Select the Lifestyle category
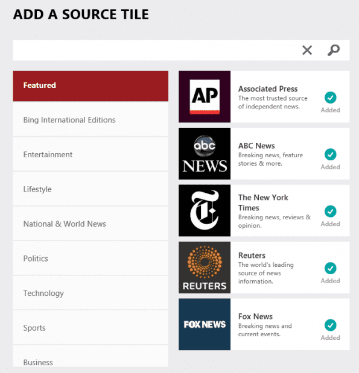The image size is (359, 373). tap(91, 189)
